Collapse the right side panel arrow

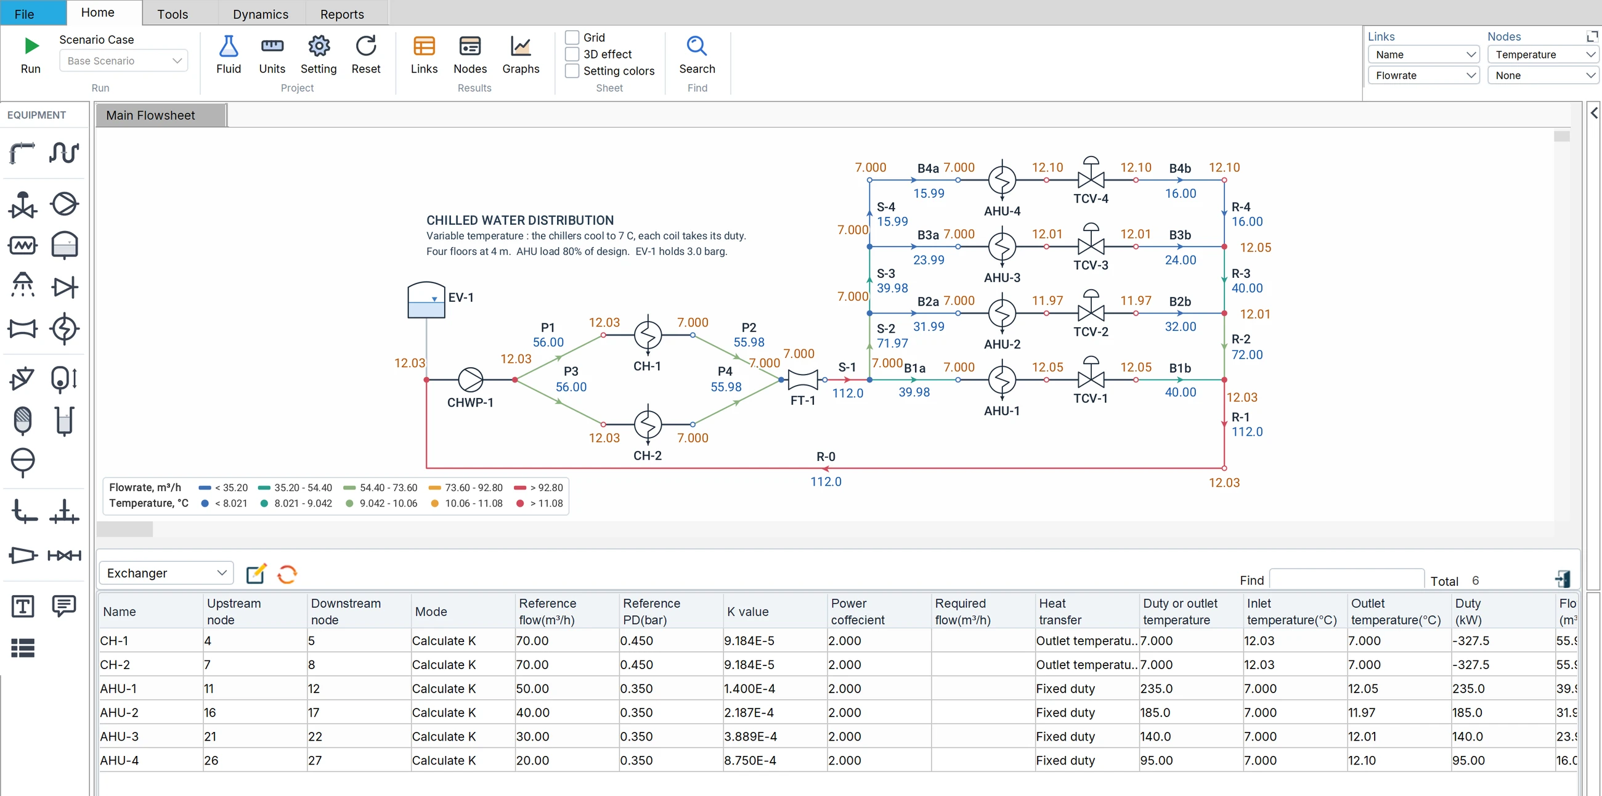tap(1593, 113)
